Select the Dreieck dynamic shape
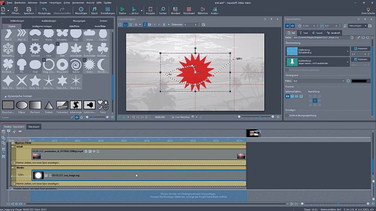 click(x=49, y=105)
